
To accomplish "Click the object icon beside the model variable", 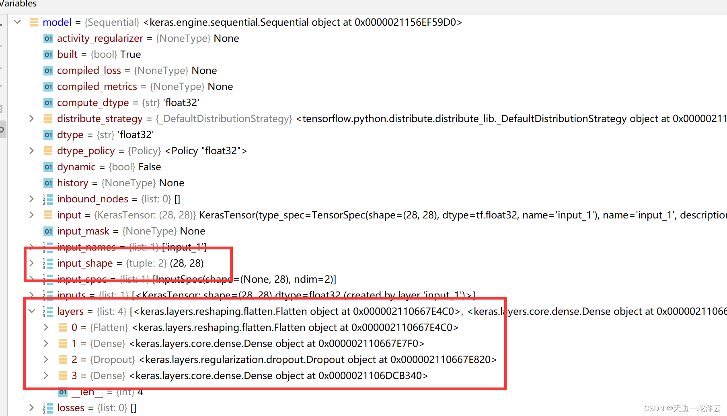I will point(33,22).
